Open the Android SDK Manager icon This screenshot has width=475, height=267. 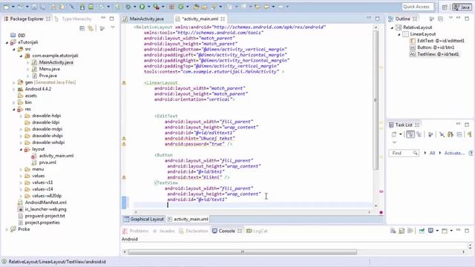[82, 7]
